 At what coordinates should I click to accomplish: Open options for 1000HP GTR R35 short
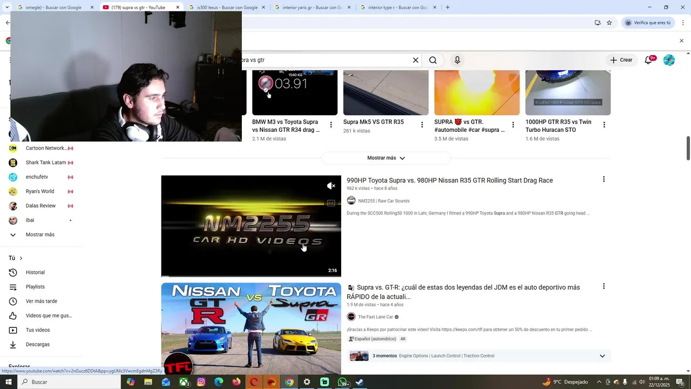(x=604, y=125)
